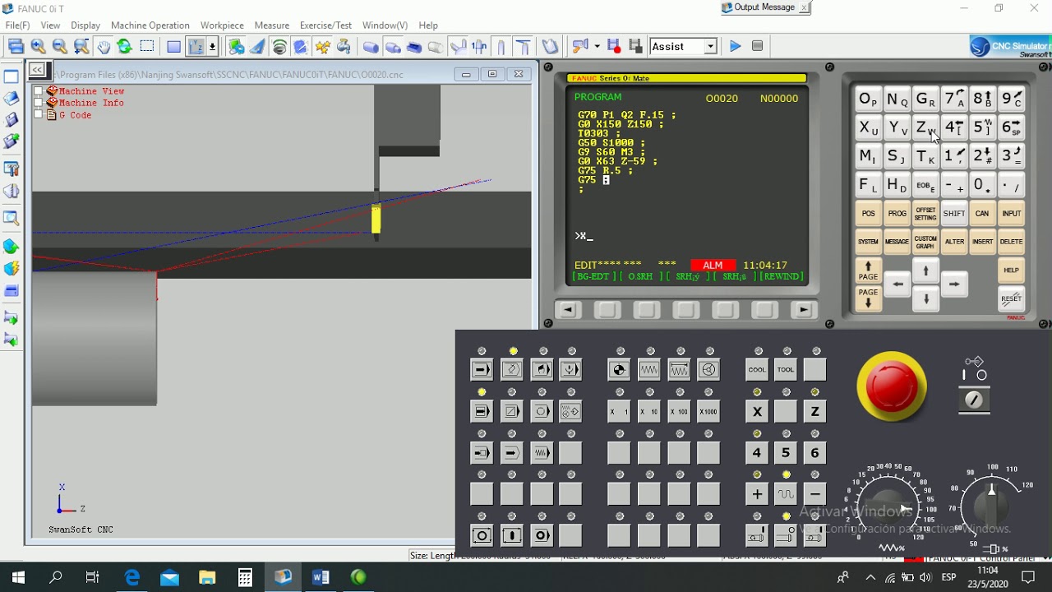Toggle the program protect key switch
This screenshot has width=1052, height=592.
click(974, 400)
